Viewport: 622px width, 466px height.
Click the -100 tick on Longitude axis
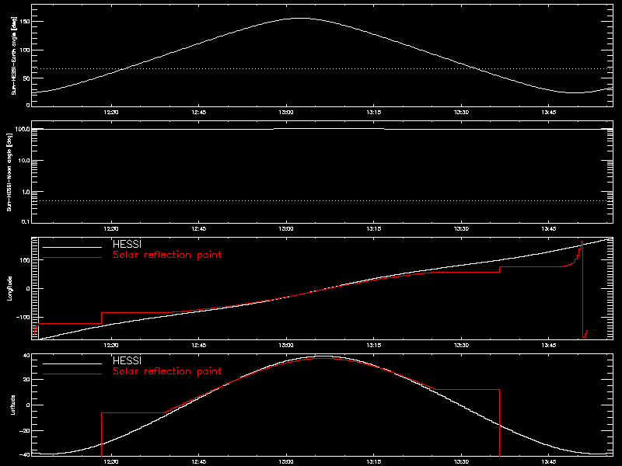click(x=23, y=317)
